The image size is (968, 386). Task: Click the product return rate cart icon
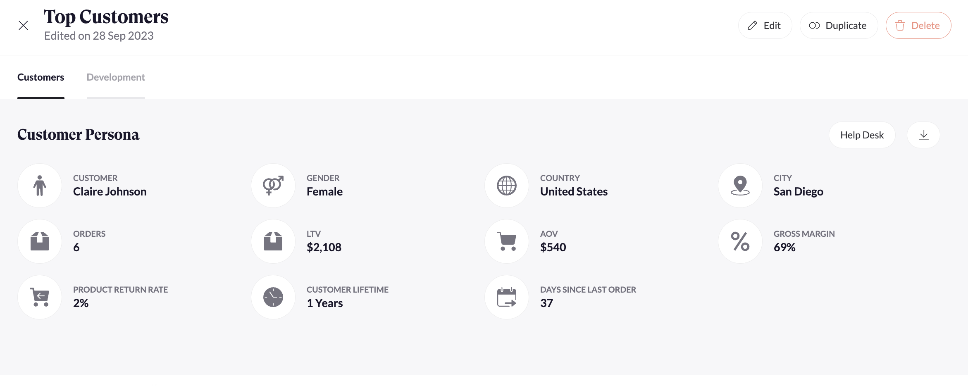[40, 297]
